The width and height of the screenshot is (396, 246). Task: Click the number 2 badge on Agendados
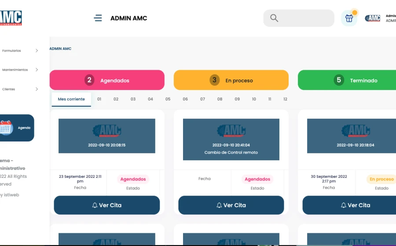point(89,80)
